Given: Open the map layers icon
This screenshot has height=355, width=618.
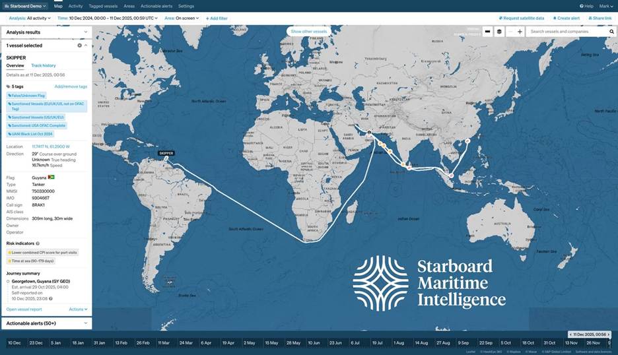Looking at the screenshot, I should pyautogui.click(x=499, y=32).
